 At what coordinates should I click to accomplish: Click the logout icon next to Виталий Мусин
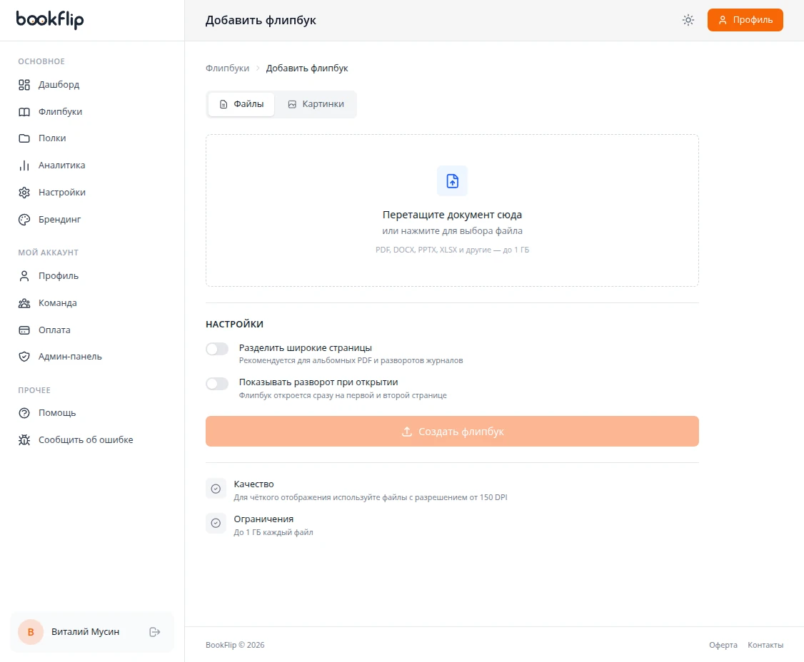[x=155, y=632]
